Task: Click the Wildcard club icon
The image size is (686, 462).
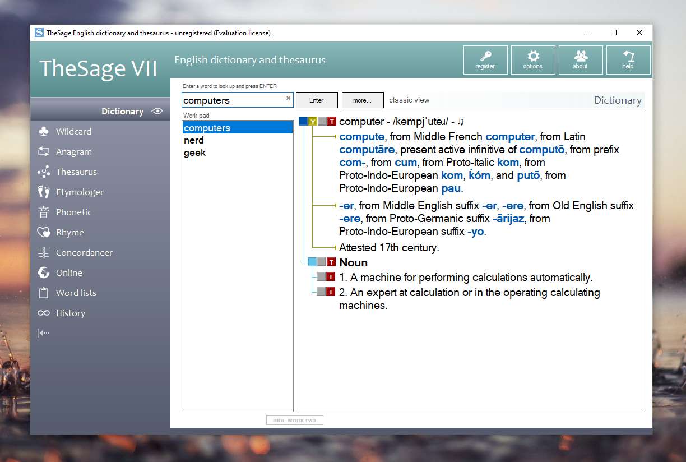Action: pos(44,131)
